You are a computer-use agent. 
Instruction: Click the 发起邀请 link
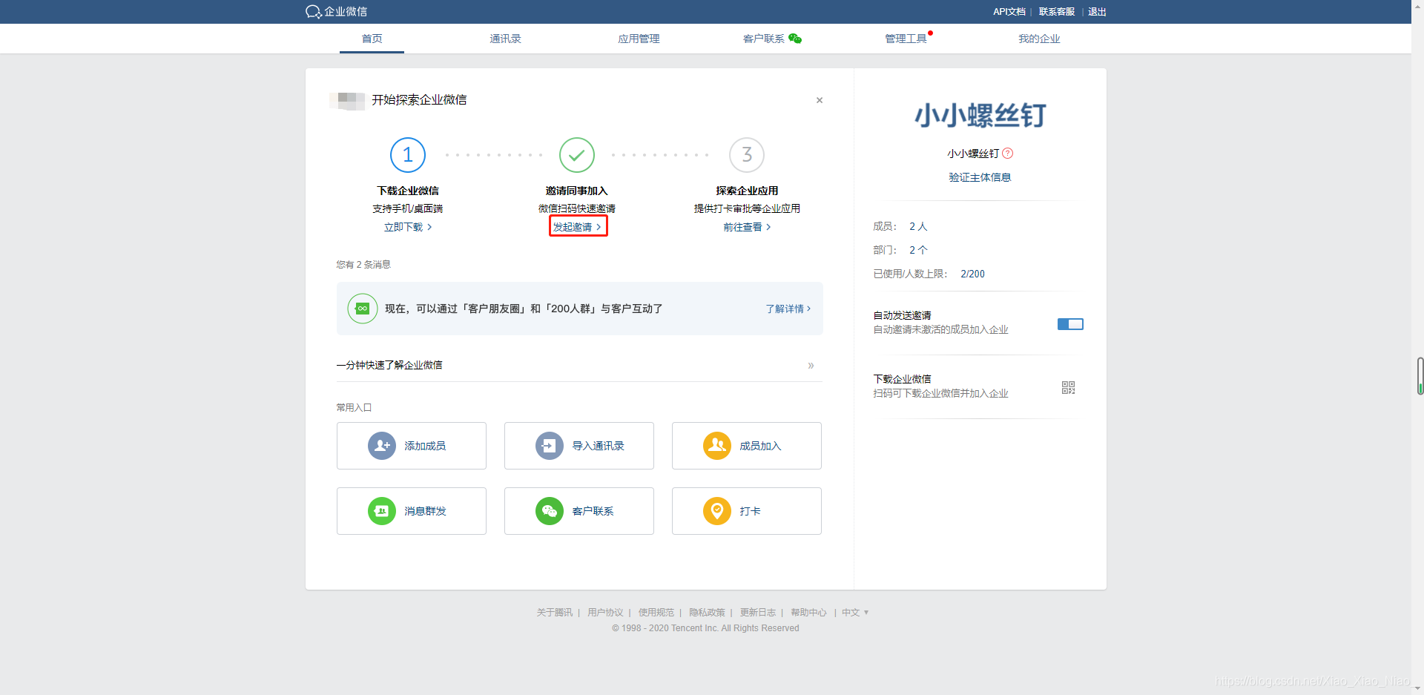click(x=578, y=227)
